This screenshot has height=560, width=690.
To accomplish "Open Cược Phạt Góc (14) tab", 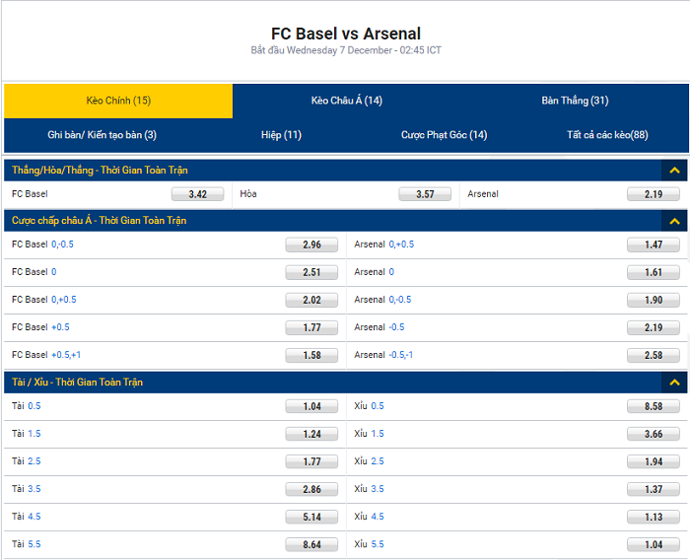I will pos(444,135).
